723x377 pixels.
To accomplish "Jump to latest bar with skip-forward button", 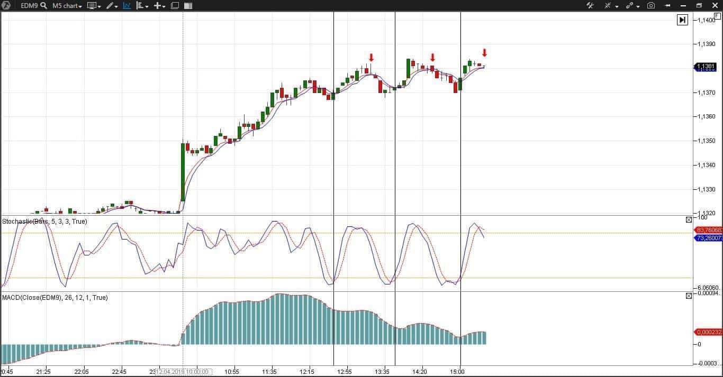I will (x=682, y=20).
